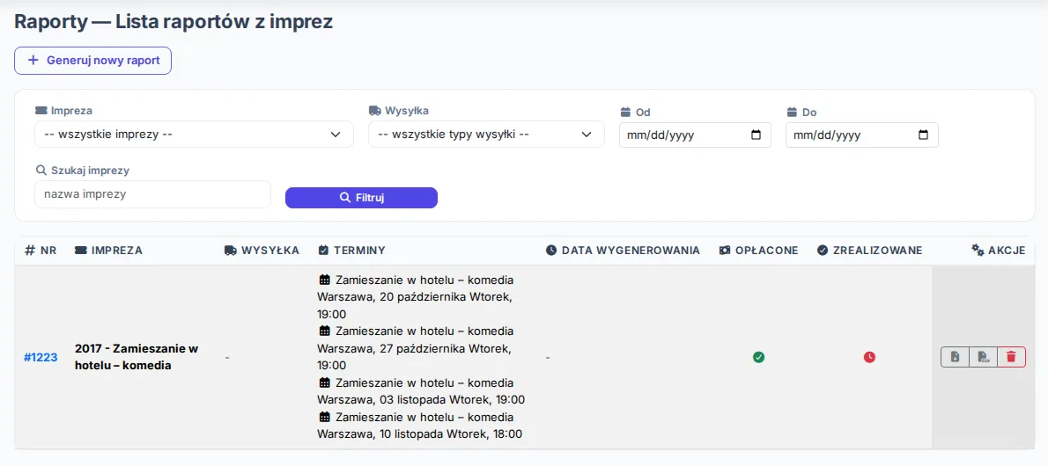Viewport: 1048px width, 466px height.
Task: Open the 'wszystkie imprezy' dropdown
Action: coord(194,135)
